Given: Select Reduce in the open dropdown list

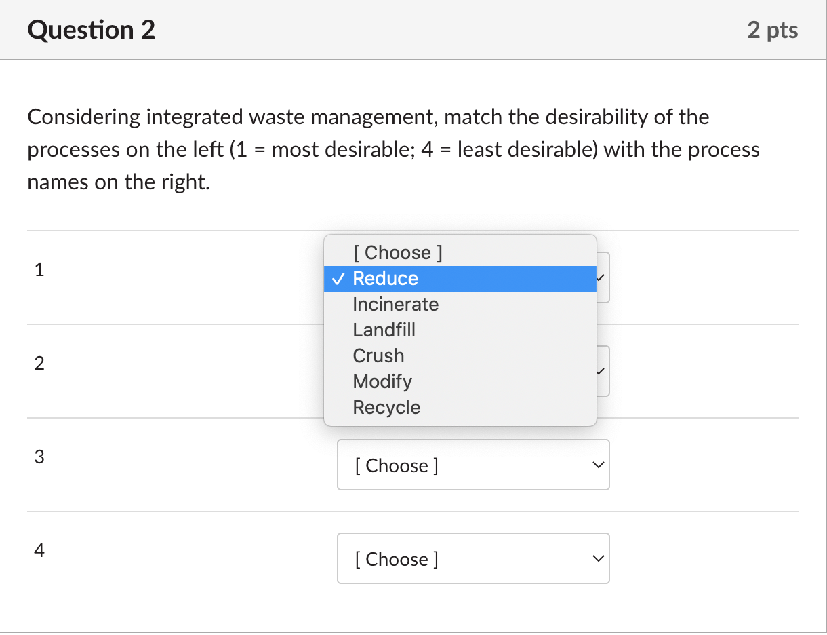Looking at the screenshot, I should coord(385,279).
